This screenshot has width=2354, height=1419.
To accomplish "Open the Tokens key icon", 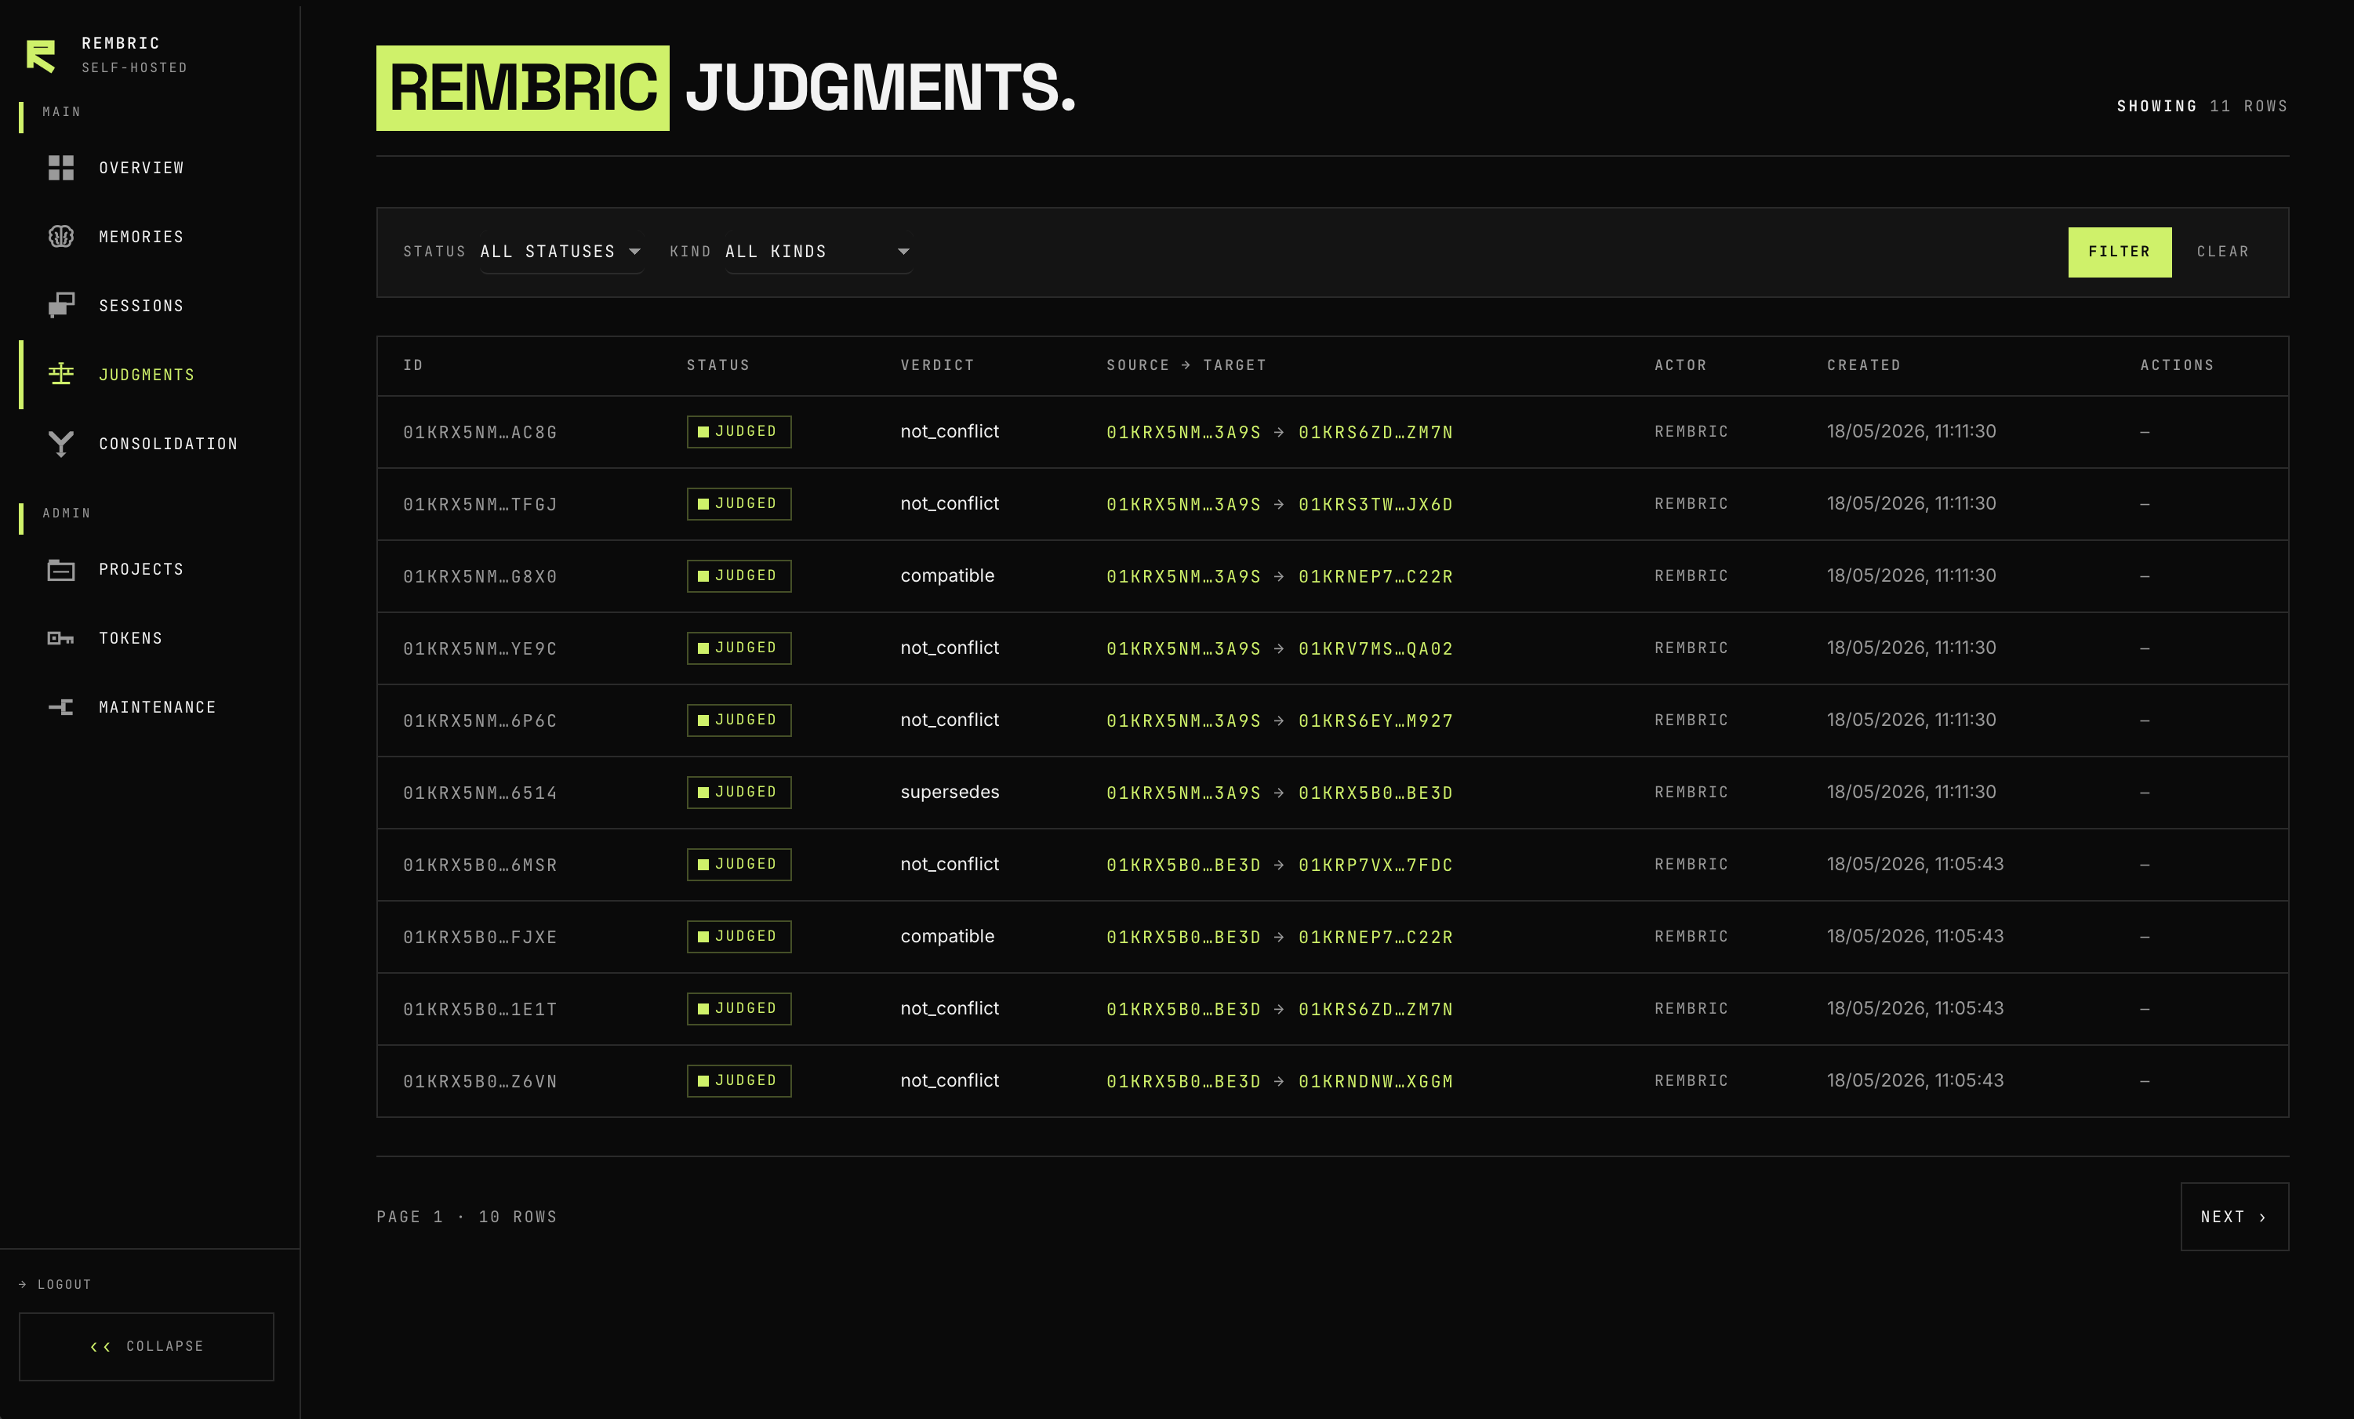I will pyautogui.click(x=61, y=639).
